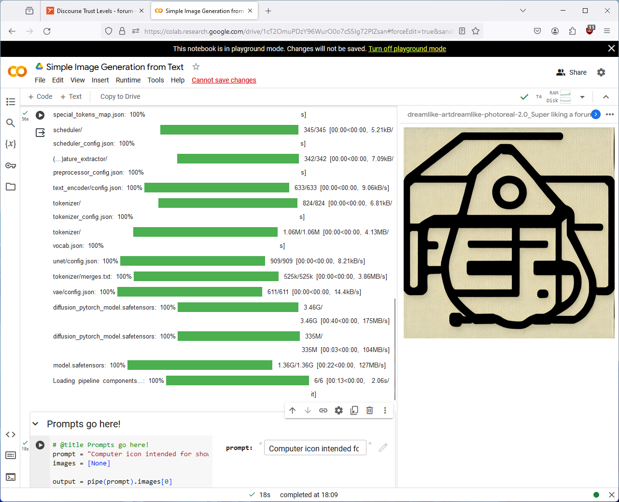Open the Files folder panel
The width and height of the screenshot is (619, 502).
(x=11, y=187)
